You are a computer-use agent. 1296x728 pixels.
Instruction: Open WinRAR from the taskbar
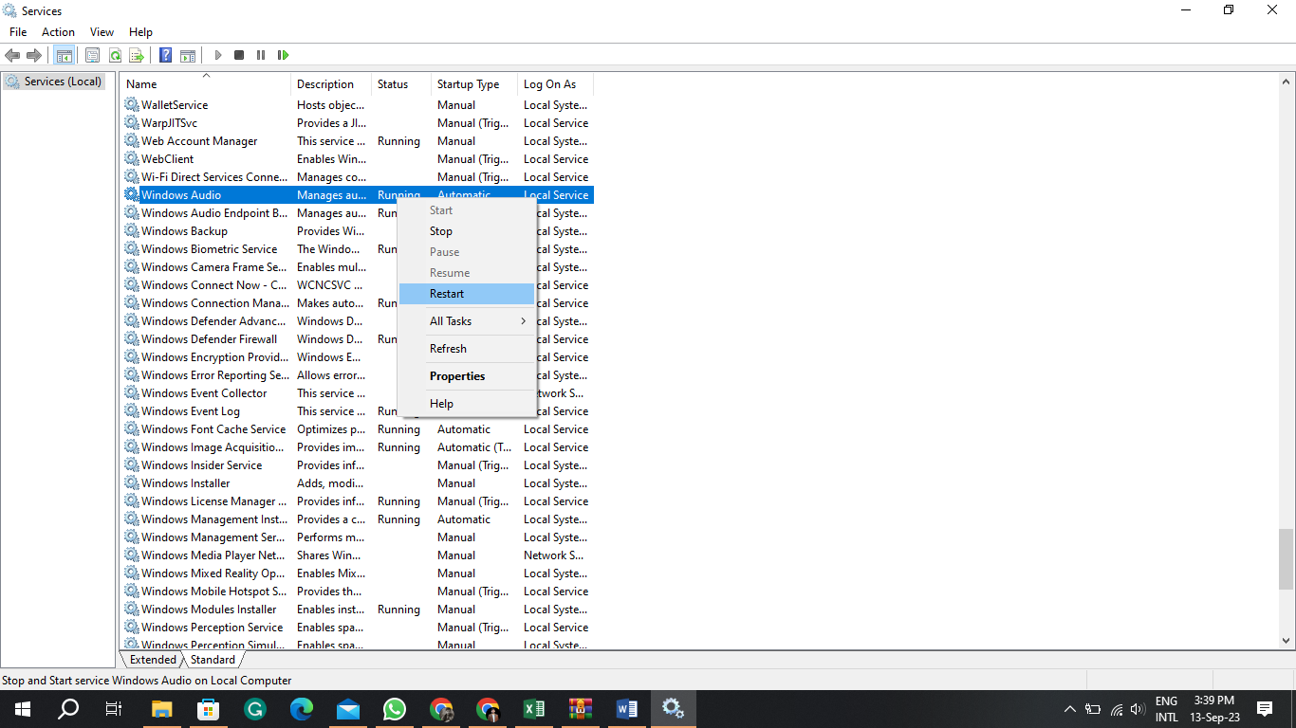click(x=580, y=709)
